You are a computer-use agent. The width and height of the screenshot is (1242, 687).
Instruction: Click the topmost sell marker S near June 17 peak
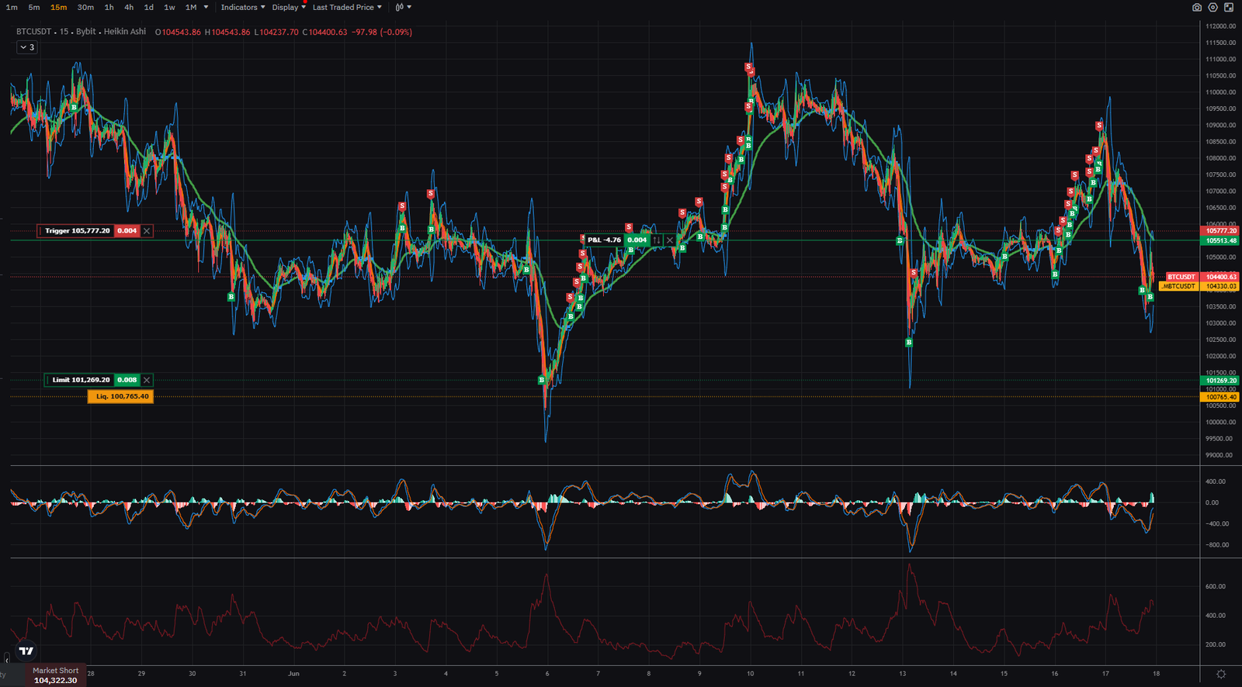click(1099, 125)
